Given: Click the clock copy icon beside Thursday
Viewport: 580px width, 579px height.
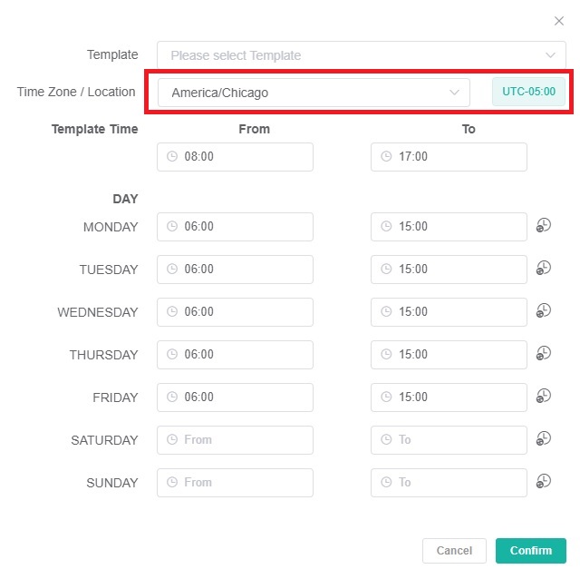Looking at the screenshot, I should [544, 353].
